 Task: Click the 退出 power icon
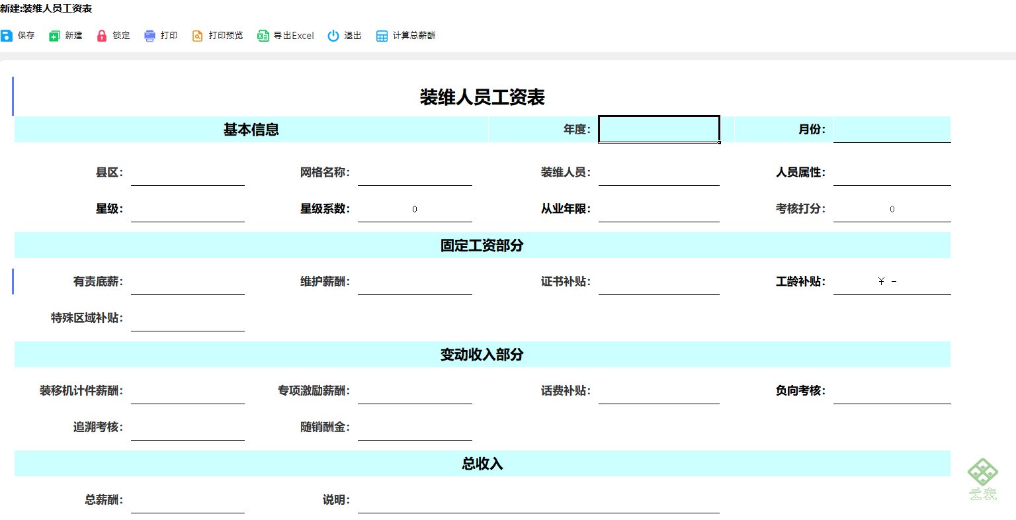point(333,36)
